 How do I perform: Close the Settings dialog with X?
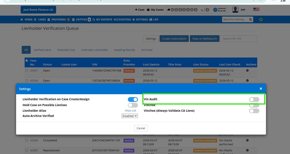(261, 89)
